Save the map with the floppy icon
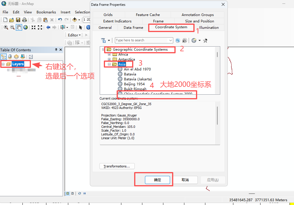 (x=18, y=20)
